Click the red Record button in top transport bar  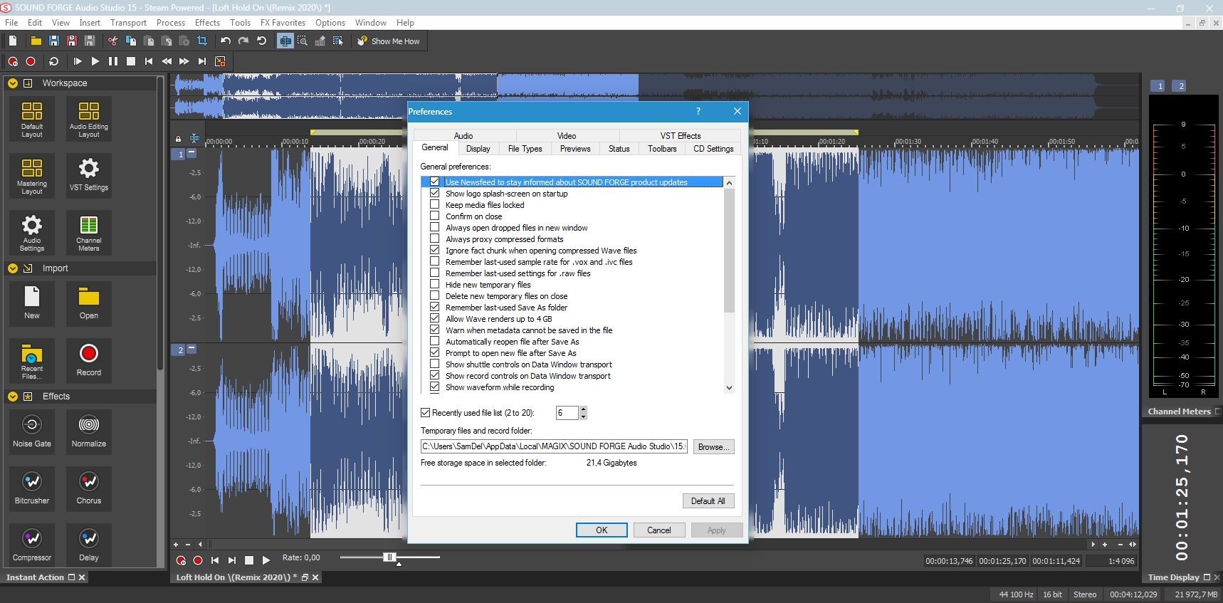tap(31, 61)
